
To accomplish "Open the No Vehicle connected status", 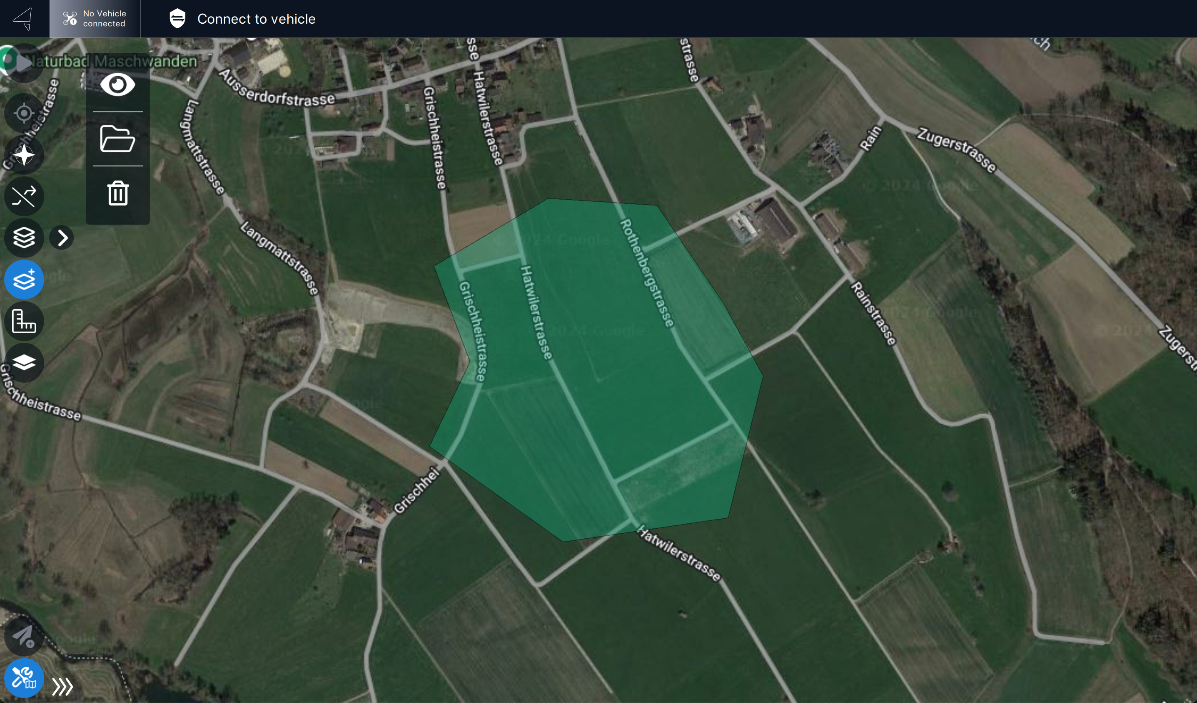I will tap(95, 18).
